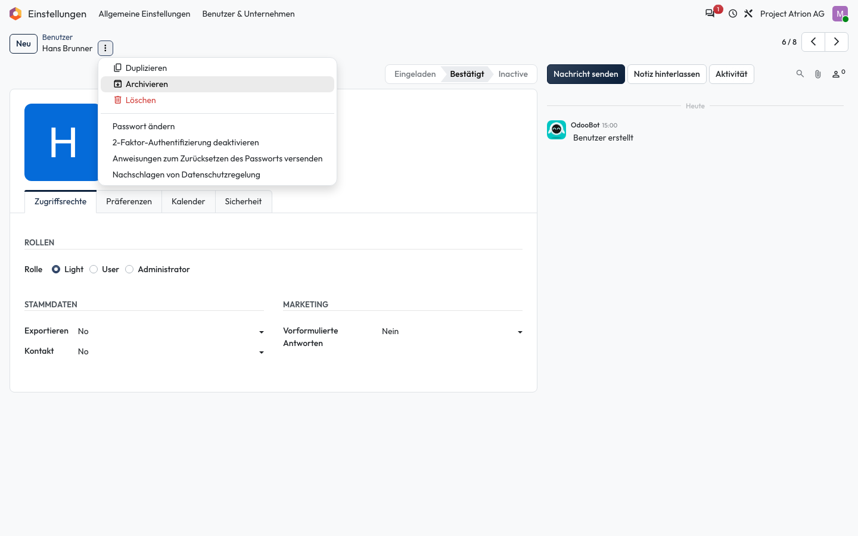Image resolution: width=858 pixels, height=536 pixels.
Task: Open Allgemeine Einstellungen menu
Action: pyautogui.click(x=144, y=14)
